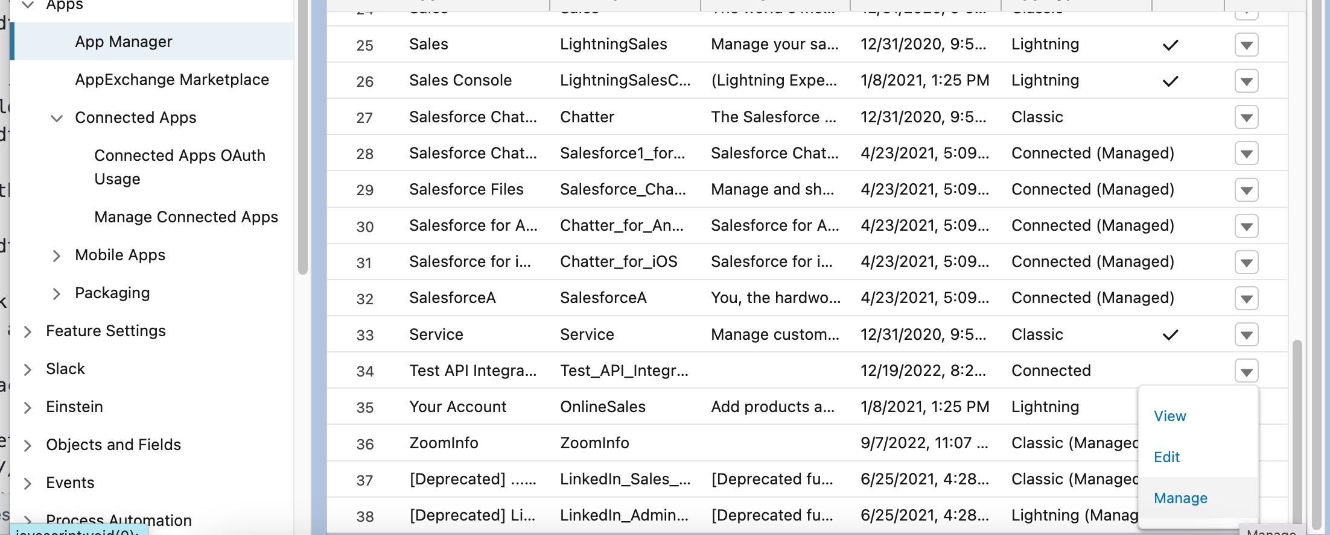Click the checkmark in the Service row
Screen dimensions: 1330x535
pos(1170,335)
